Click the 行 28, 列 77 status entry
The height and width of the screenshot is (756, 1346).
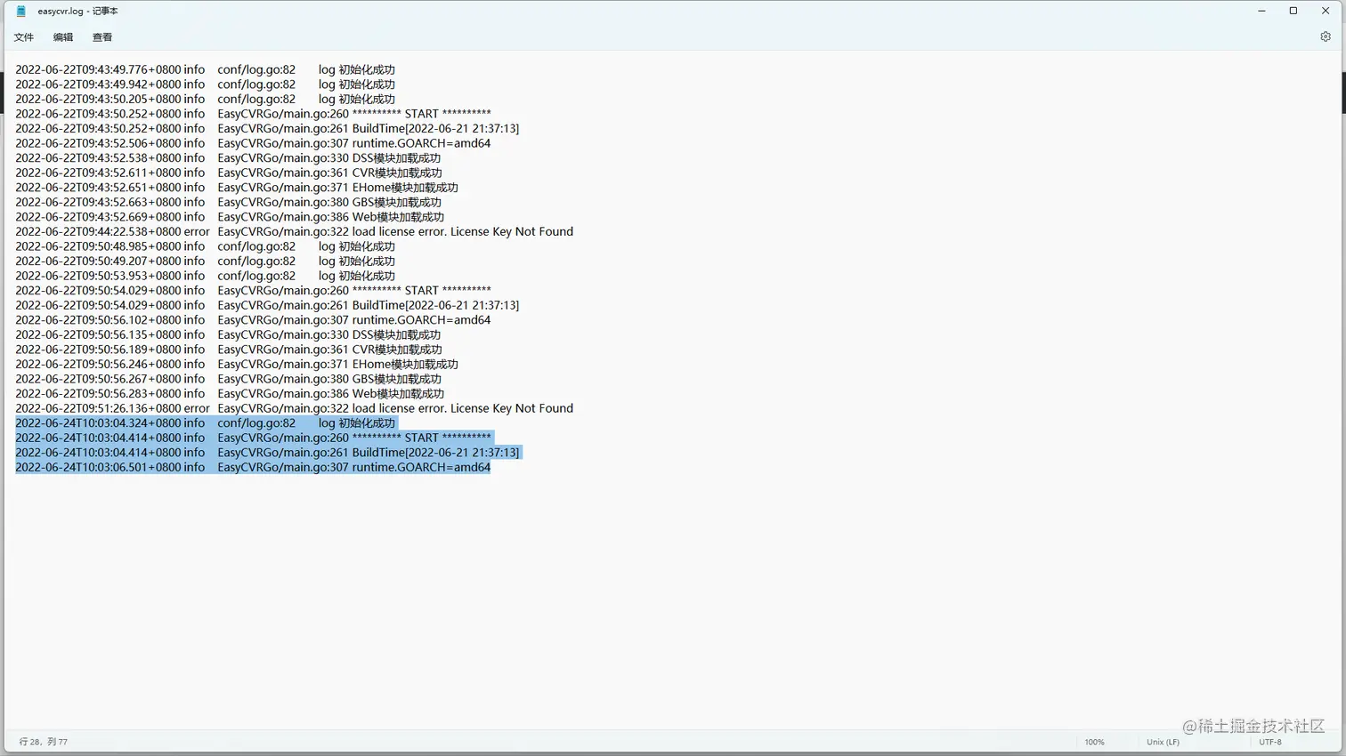(x=44, y=742)
